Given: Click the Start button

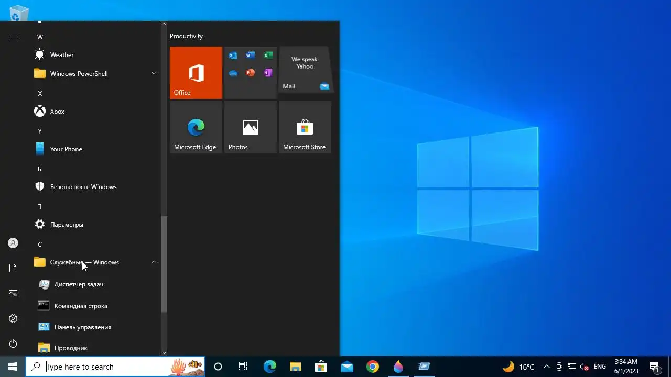Looking at the screenshot, I should (13, 367).
